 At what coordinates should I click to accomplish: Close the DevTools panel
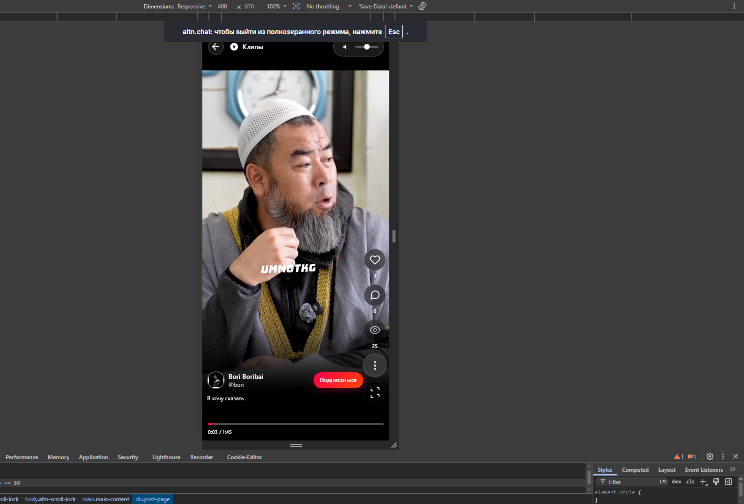[x=736, y=456]
